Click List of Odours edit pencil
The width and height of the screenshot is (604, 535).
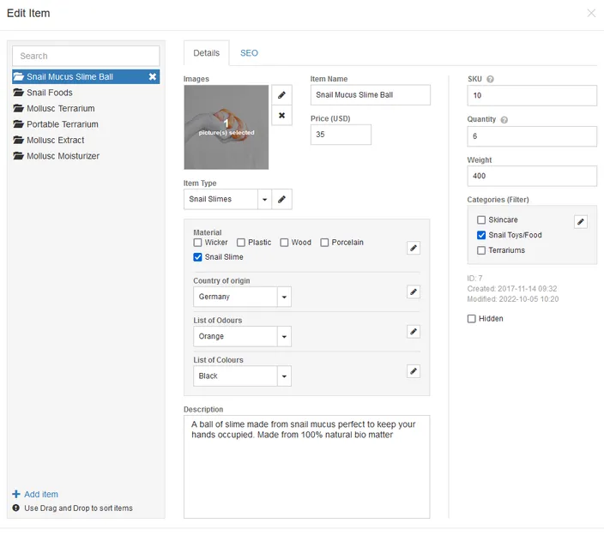tap(414, 332)
